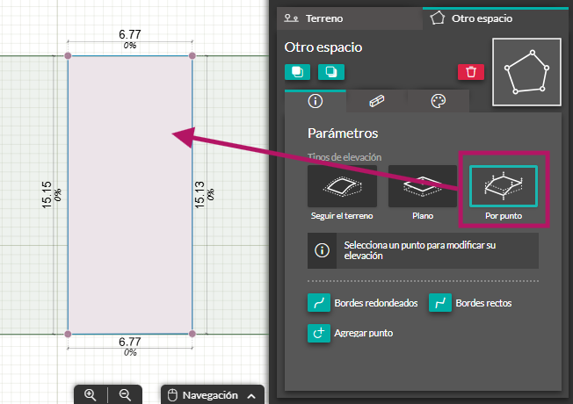Click the Agregar punto label

pyautogui.click(x=364, y=333)
